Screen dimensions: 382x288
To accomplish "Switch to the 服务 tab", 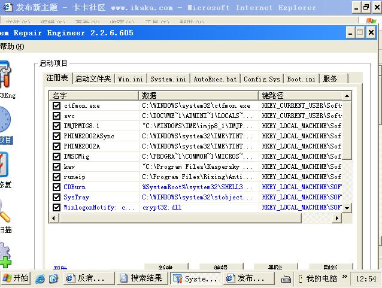I will 334,79.
